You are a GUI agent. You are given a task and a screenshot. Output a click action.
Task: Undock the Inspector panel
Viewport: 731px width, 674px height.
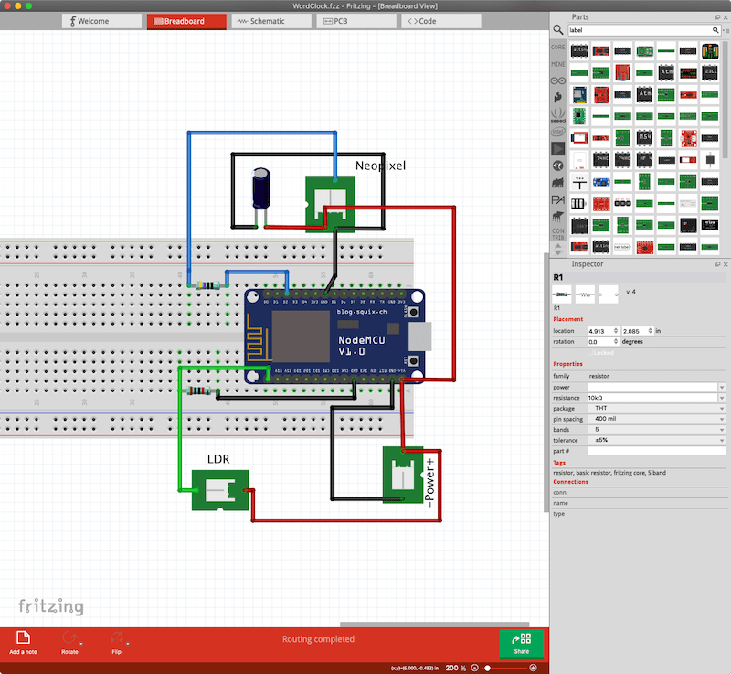click(717, 264)
